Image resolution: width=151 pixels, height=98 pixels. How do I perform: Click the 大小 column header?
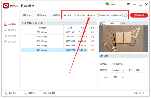(82, 28)
